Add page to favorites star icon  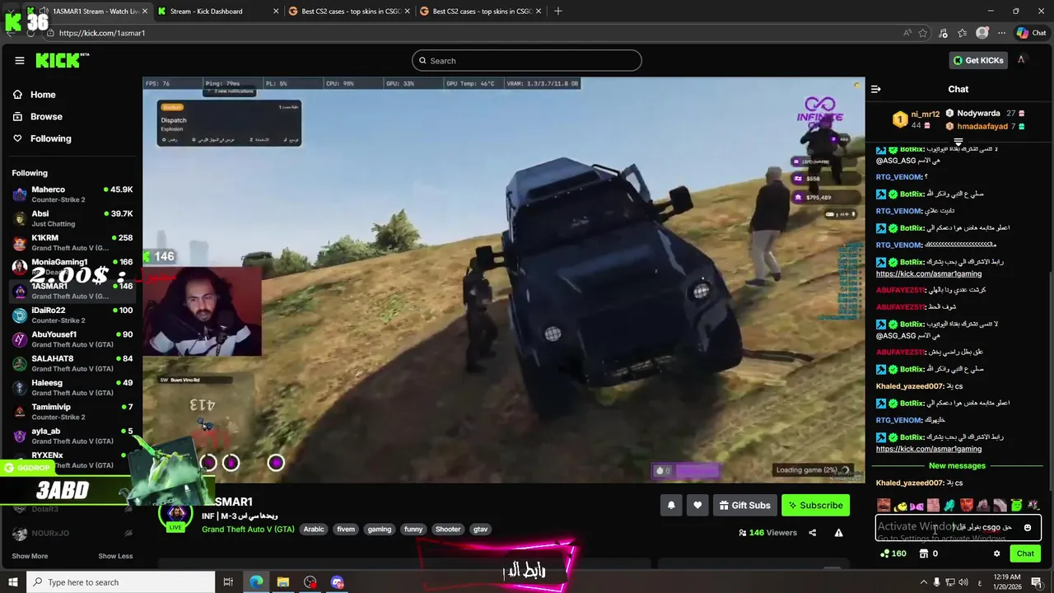click(923, 33)
